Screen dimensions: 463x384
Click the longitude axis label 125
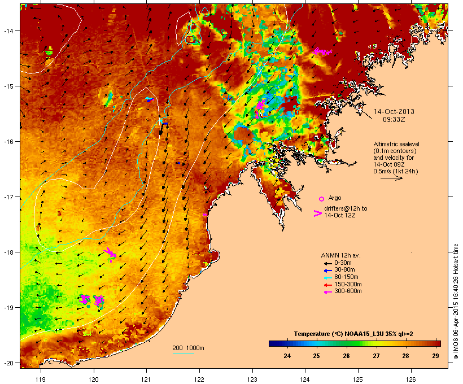click(358, 379)
